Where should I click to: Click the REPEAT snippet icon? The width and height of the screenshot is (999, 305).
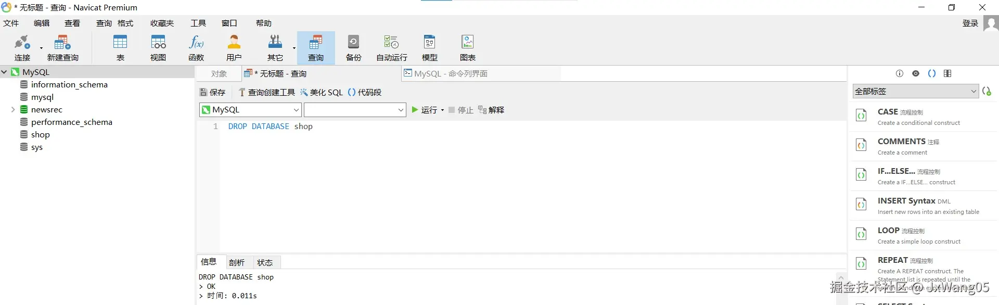coord(862,263)
